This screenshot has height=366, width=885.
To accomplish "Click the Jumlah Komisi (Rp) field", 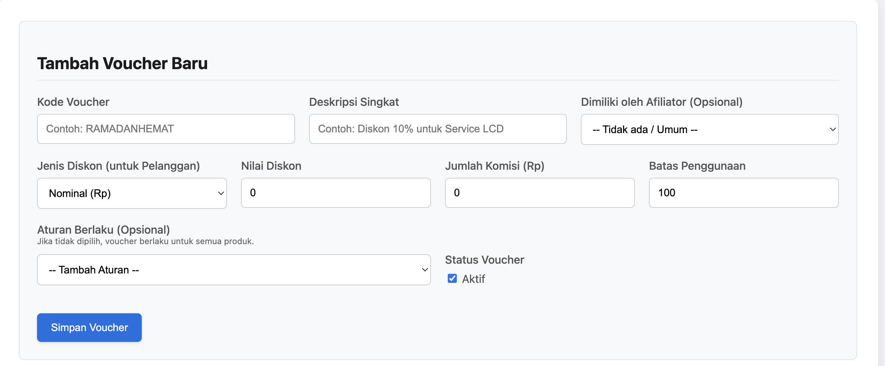I will (540, 193).
